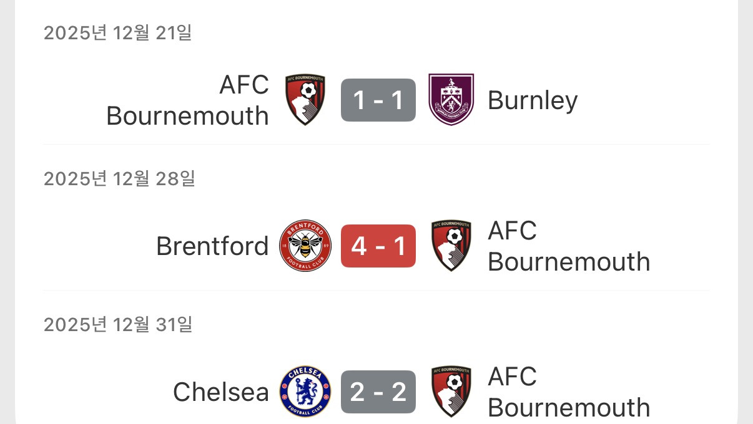Image resolution: width=753 pixels, height=424 pixels.
Task: Click the divider line below the Burnley match
Action: coord(376,145)
